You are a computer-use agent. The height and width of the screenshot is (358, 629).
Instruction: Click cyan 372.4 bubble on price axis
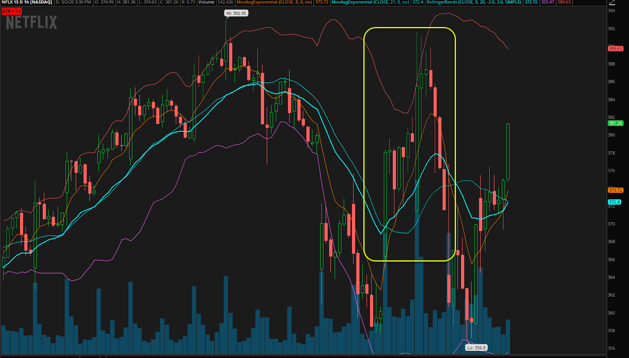[614, 202]
